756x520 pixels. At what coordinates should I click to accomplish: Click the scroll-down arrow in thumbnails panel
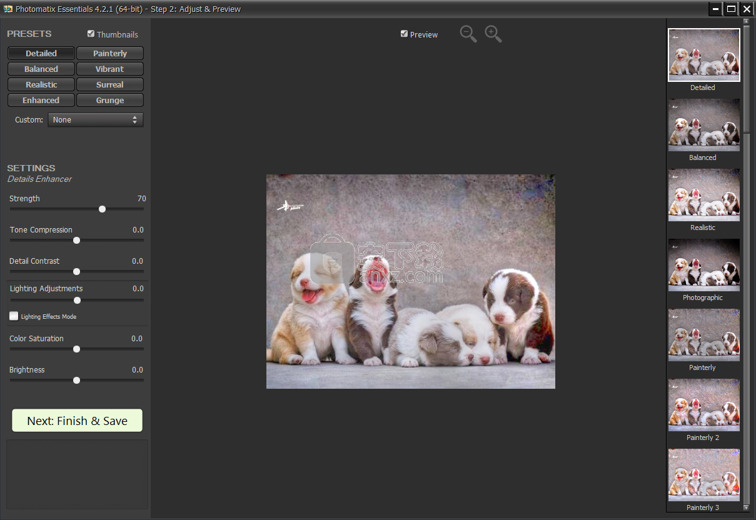pos(746,507)
